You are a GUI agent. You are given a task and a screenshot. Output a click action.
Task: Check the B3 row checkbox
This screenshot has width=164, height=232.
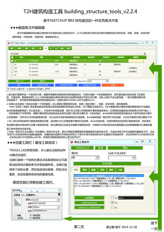coord(12,75)
